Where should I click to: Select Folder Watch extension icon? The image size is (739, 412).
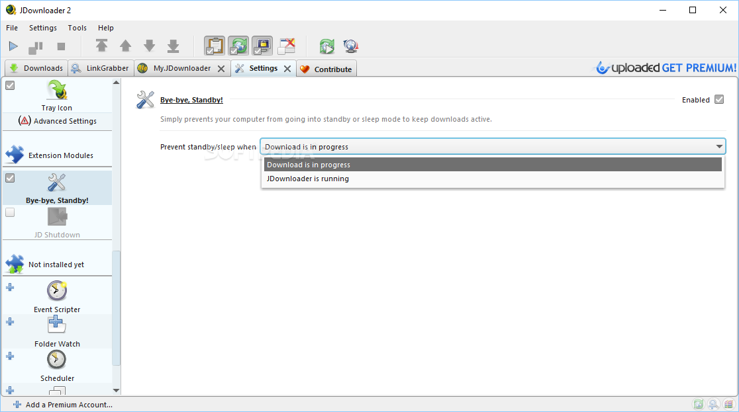(56, 325)
